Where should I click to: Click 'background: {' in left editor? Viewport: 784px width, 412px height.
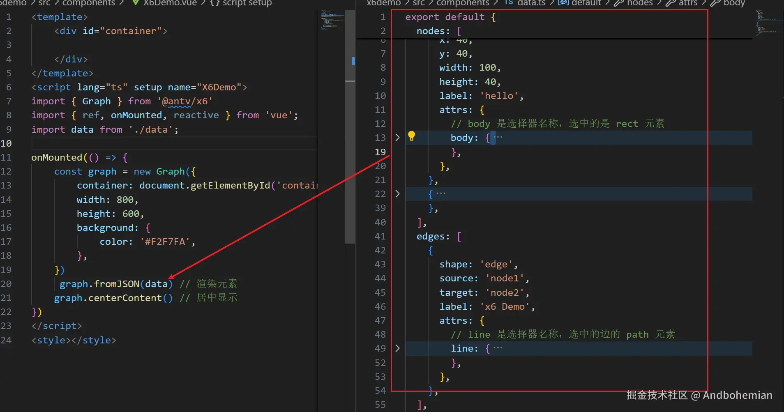pyautogui.click(x=113, y=228)
